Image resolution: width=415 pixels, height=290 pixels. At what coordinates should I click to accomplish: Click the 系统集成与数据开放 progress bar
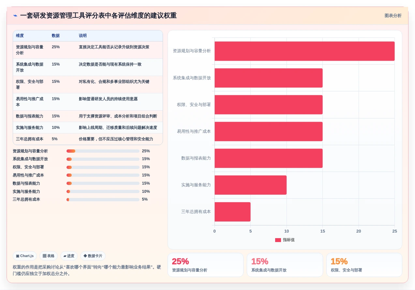coord(103,159)
